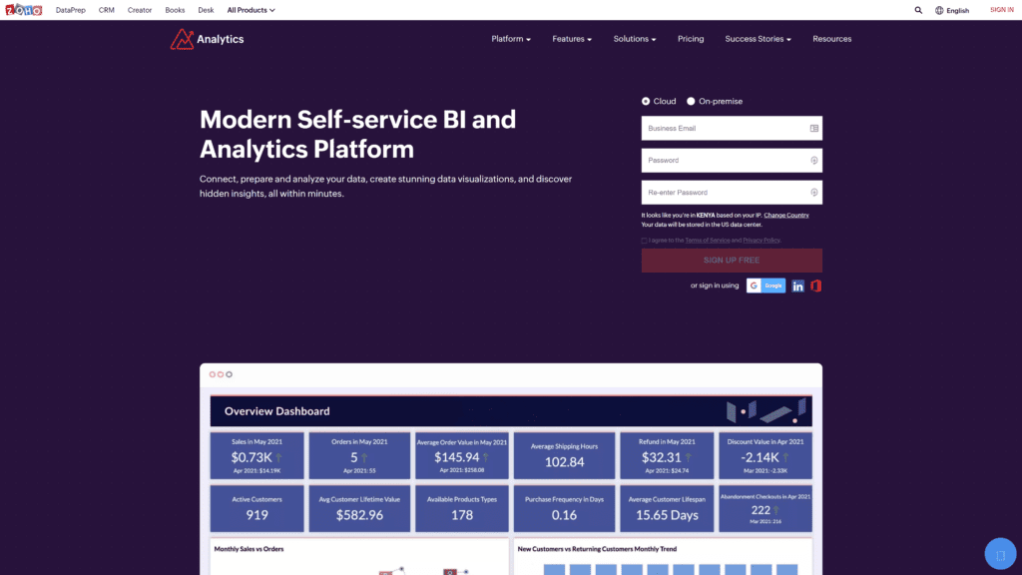This screenshot has height=575, width=1022.
Task: Click the Avg Customer Lifetime Value card
Action: tap(359, 508)
